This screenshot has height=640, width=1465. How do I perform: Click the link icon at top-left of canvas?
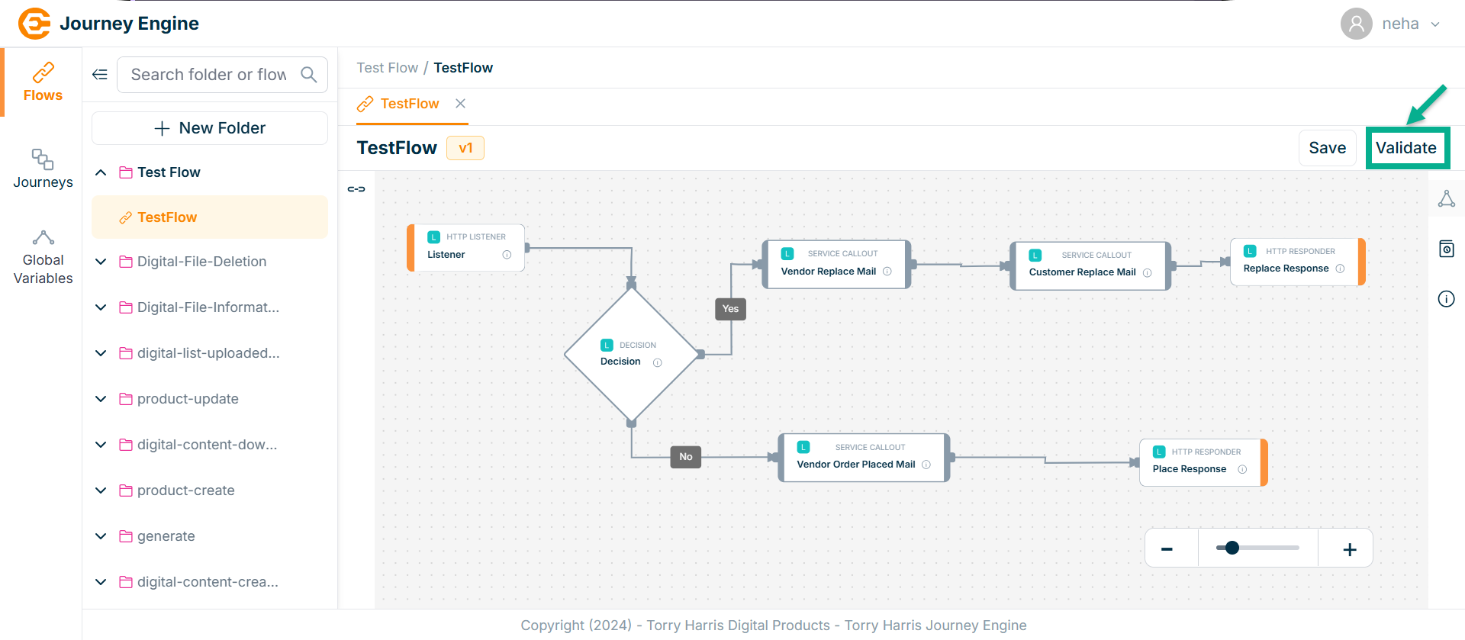356,189
